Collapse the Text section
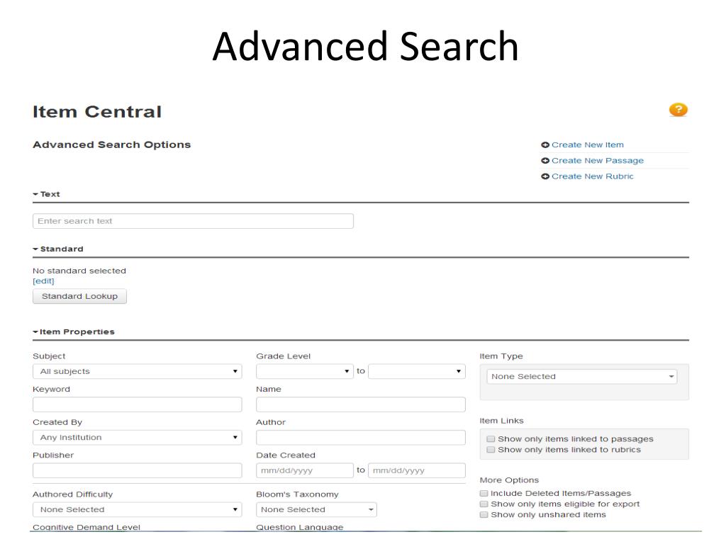This screenshot has height=544, width=726. (x=46, y=194)
